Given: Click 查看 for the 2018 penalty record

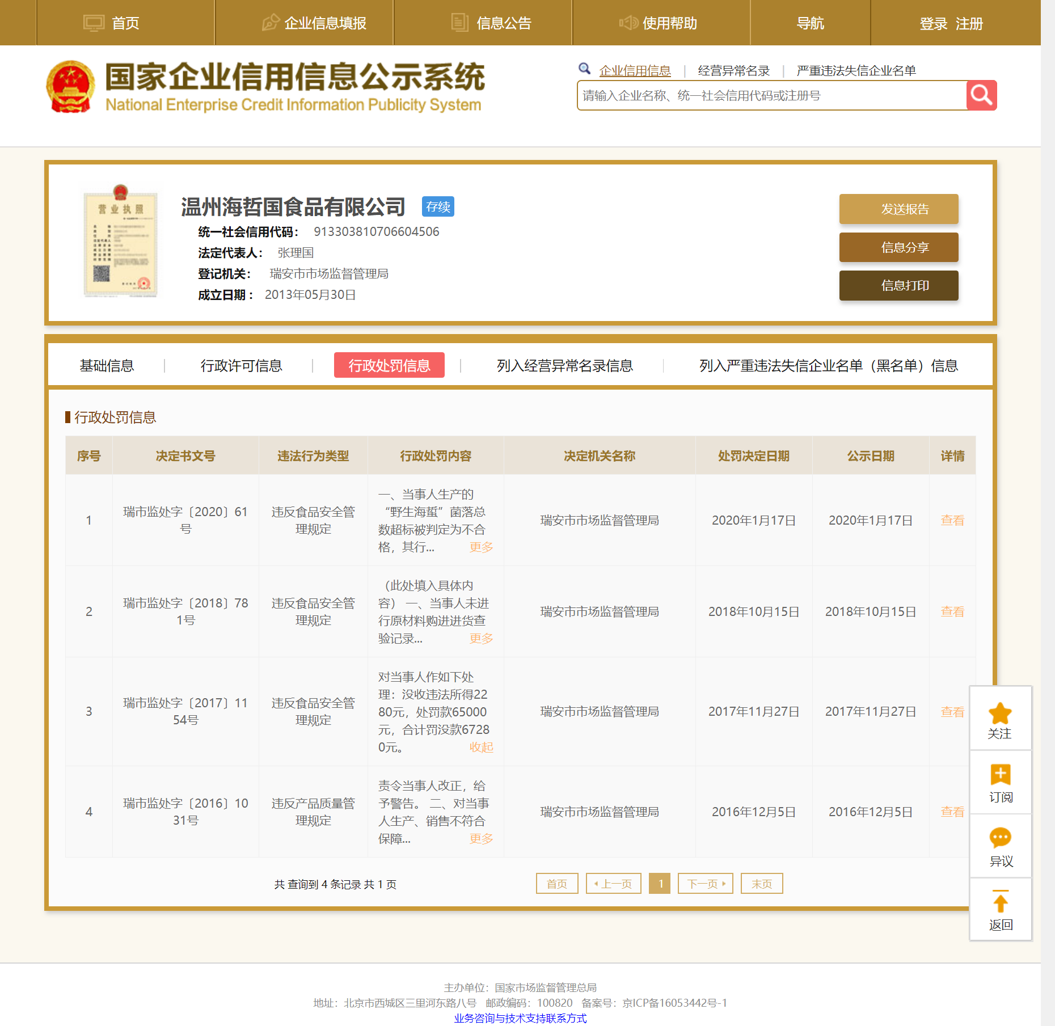Looking at the screenshot, I should click(952, 612).
